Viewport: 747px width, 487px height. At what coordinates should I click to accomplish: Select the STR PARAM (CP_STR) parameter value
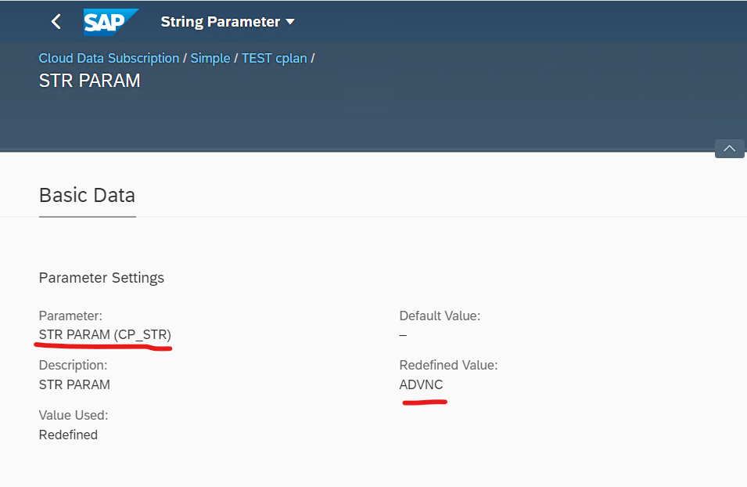click(105, 335)
